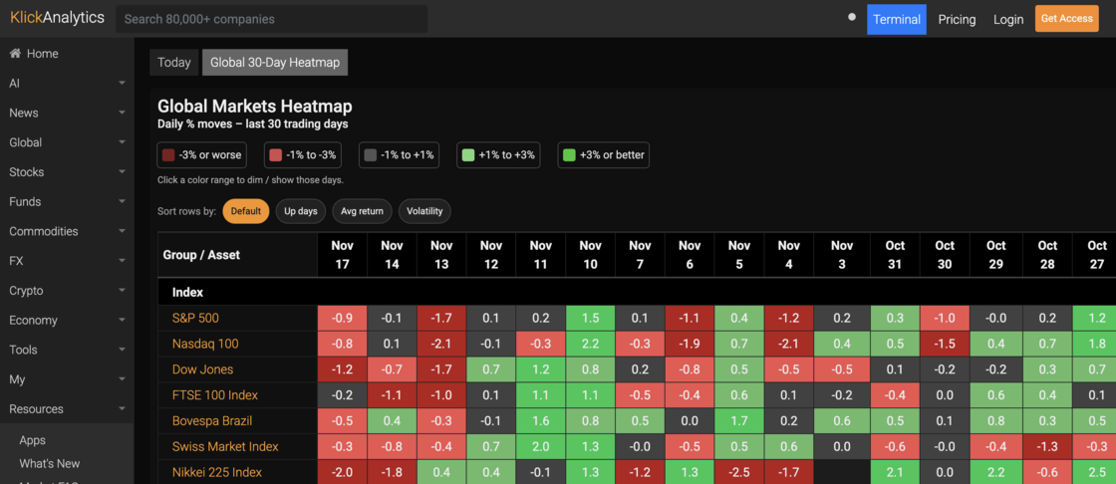
Task: Click FTSE 100 Oct 31 cell -0.4
Action: [895, 395]
